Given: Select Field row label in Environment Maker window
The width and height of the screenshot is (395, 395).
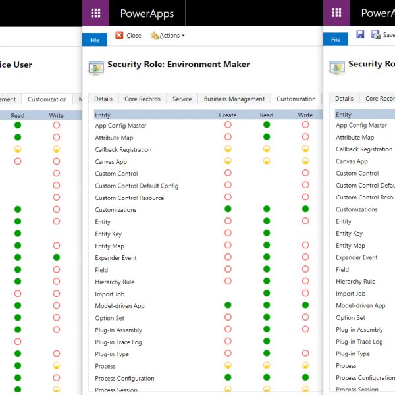Looking at the screenshot, I should click(x=101, y=270).
